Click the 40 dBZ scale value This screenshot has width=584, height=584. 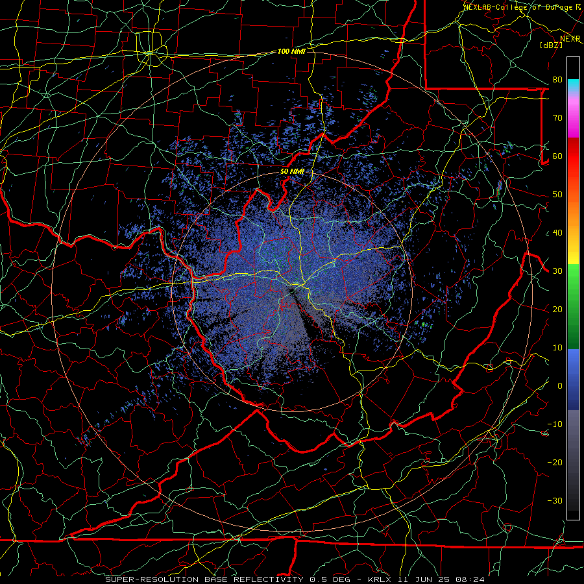pos(557,233)
